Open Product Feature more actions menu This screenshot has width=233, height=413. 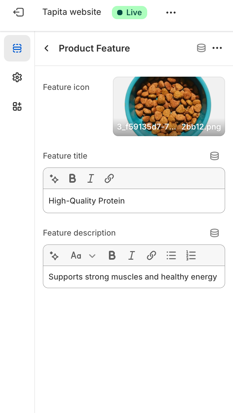point(217,48)
